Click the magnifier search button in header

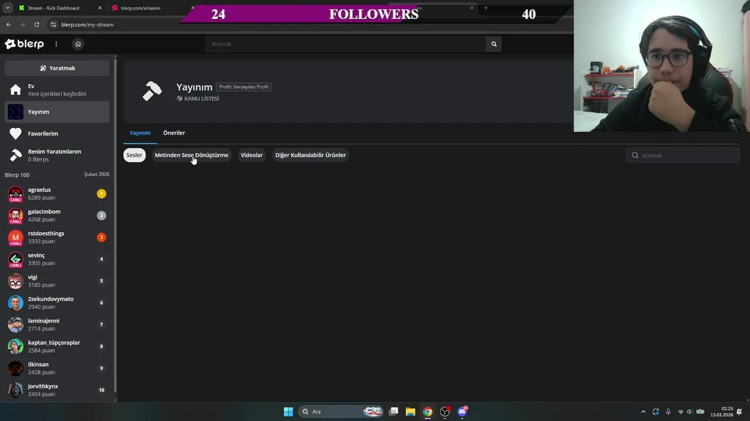point(494,44)
